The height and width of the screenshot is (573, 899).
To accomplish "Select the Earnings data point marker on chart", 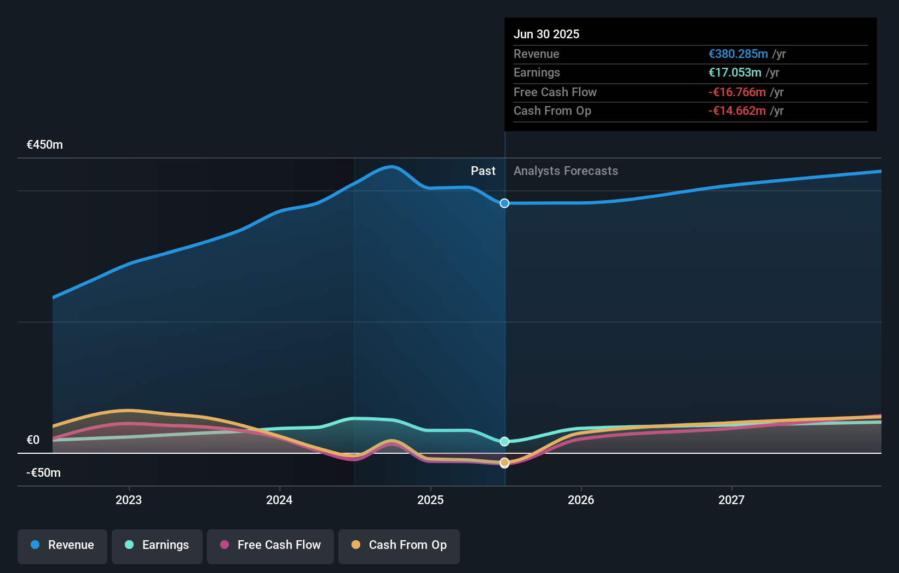I will pos(504,441).
